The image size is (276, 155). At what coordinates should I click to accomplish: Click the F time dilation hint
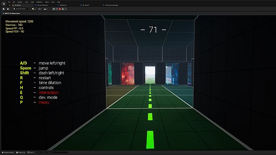[41, 83]
